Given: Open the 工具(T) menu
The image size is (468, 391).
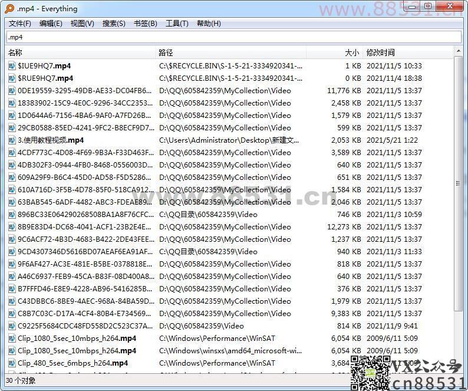Looking at the screenshot, I should click(177, 24).
